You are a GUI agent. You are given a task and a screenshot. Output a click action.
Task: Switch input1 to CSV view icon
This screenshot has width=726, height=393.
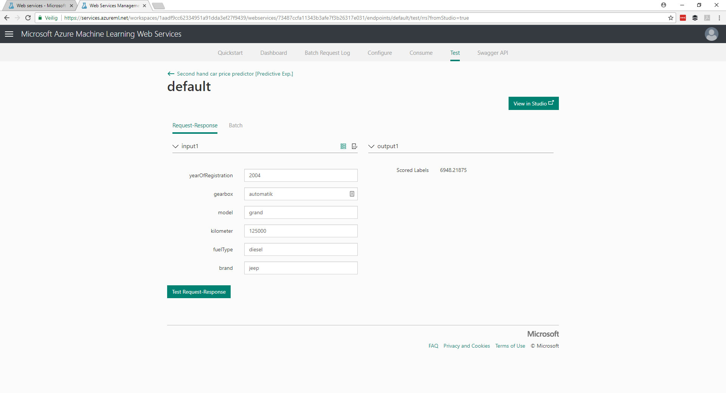coord(355,146)
